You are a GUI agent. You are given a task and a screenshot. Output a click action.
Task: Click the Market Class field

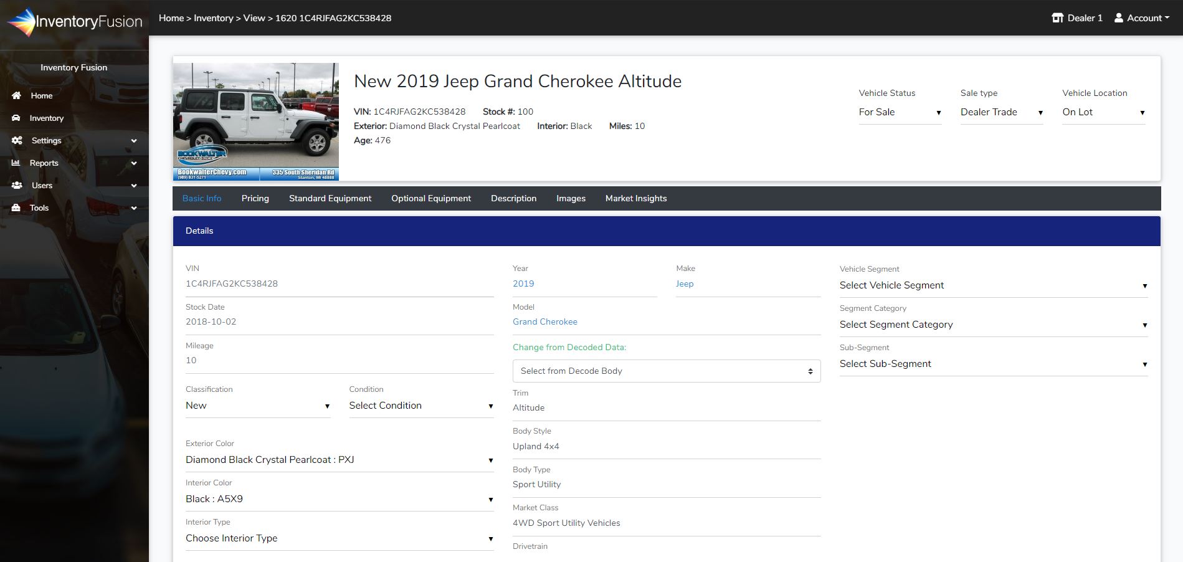tap(667, 523)
